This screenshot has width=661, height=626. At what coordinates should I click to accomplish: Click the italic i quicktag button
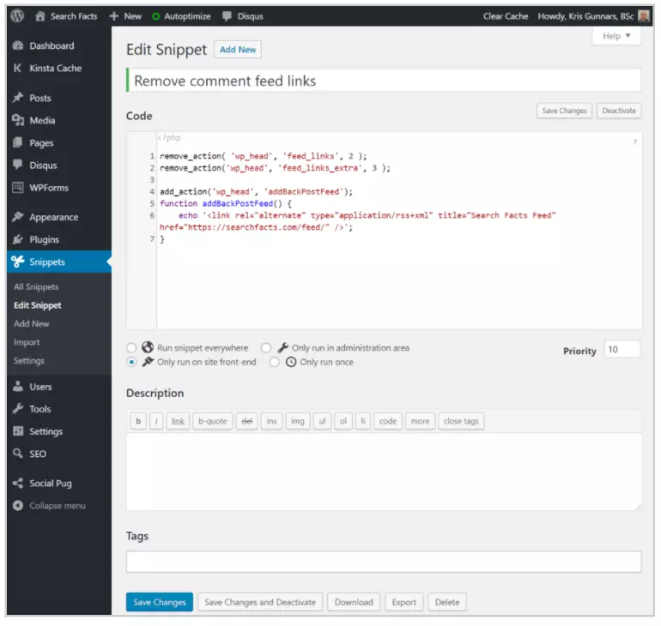(156, 421)
